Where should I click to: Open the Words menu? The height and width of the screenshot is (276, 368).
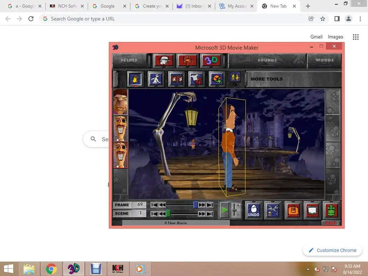point(325,60)
